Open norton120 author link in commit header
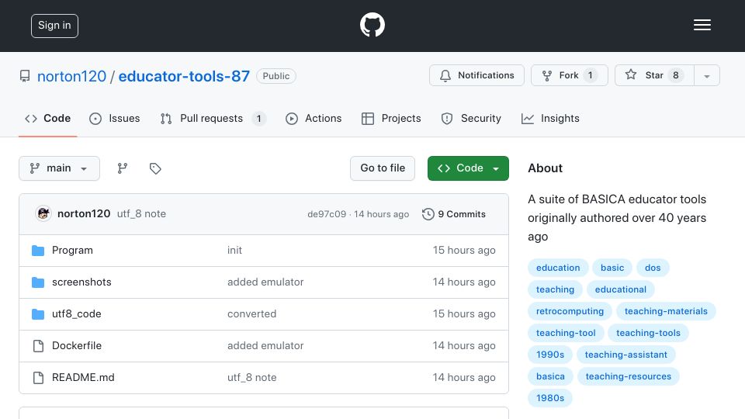This screenshot has height=419, width=745. click(x=84, y=214)
